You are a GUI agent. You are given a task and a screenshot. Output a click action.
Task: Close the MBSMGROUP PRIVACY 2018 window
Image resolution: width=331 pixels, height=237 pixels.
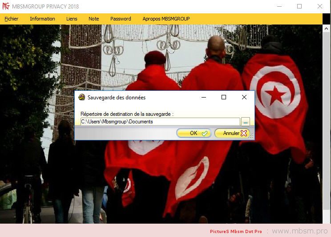click(320, 6)
